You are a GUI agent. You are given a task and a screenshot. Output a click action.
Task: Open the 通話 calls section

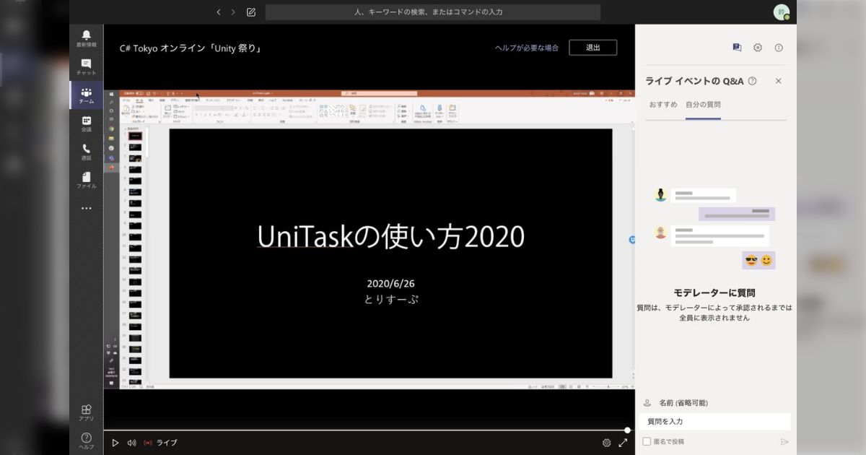[86, 153]
